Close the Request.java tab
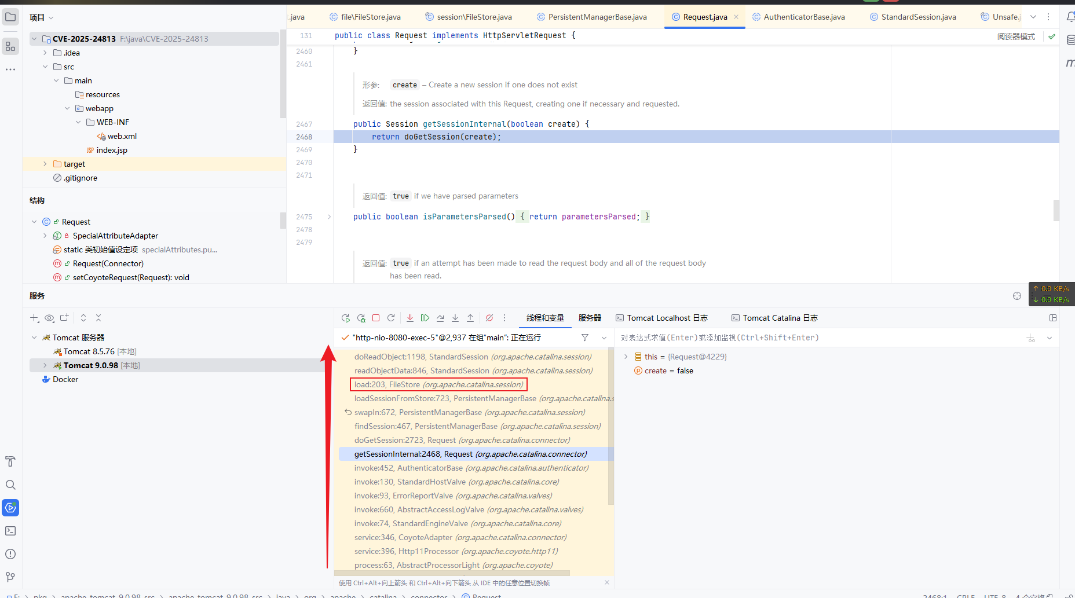Viewport: 1075px width, 598px height. point(736,17)
